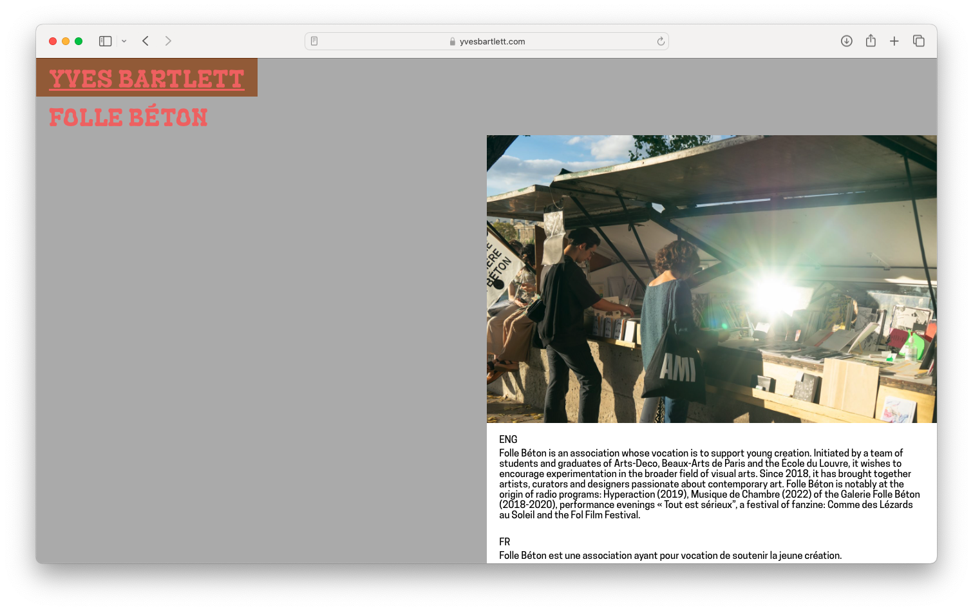Show the downloads list
973x611 pixels.
(x=846, y=41)
